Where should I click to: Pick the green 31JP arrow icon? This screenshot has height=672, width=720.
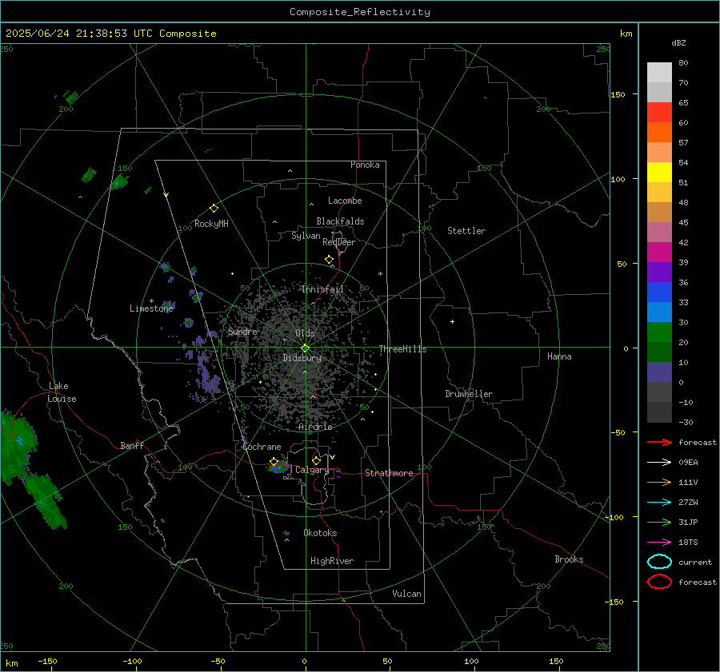pos(659,522)
